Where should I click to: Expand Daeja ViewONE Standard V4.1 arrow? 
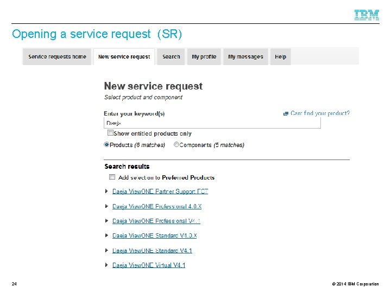tap(106, 250)
